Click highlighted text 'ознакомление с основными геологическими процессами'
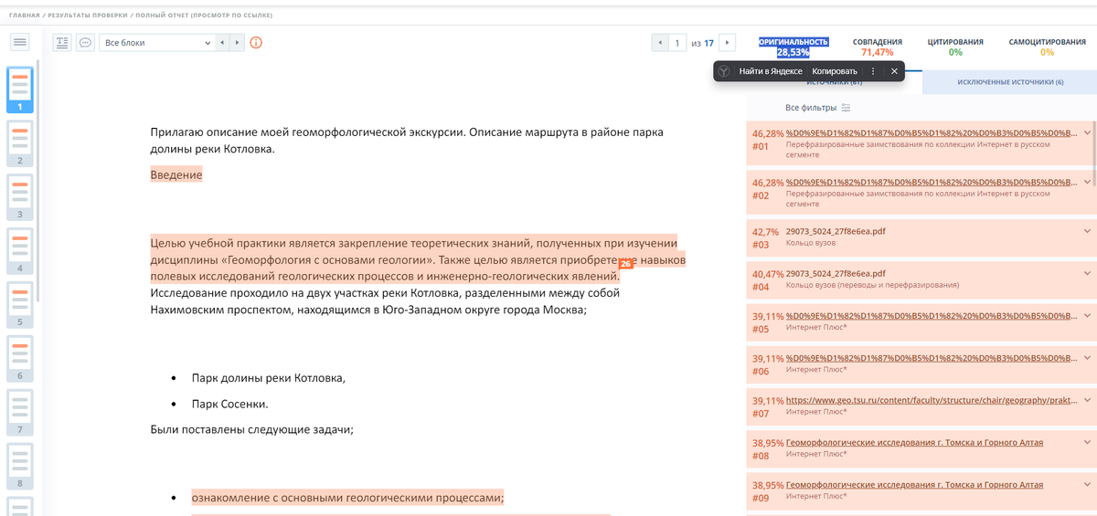This screenshot has height=516, width=1097. [x=347, y=498]
